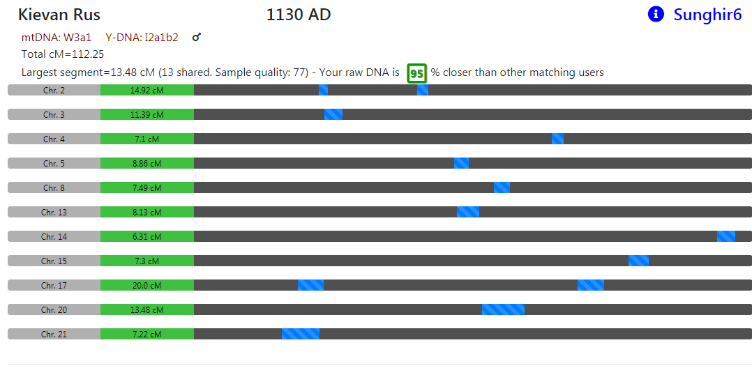Image resolution: width=752 pixels, height=368 pixels.
Task: Select the Chr. 15 shared segment
Action: 638,261
